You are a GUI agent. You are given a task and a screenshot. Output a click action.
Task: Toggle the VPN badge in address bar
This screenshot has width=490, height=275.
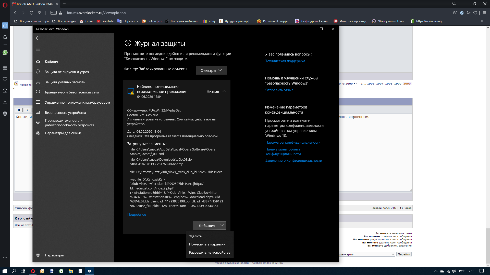[54, 13]
